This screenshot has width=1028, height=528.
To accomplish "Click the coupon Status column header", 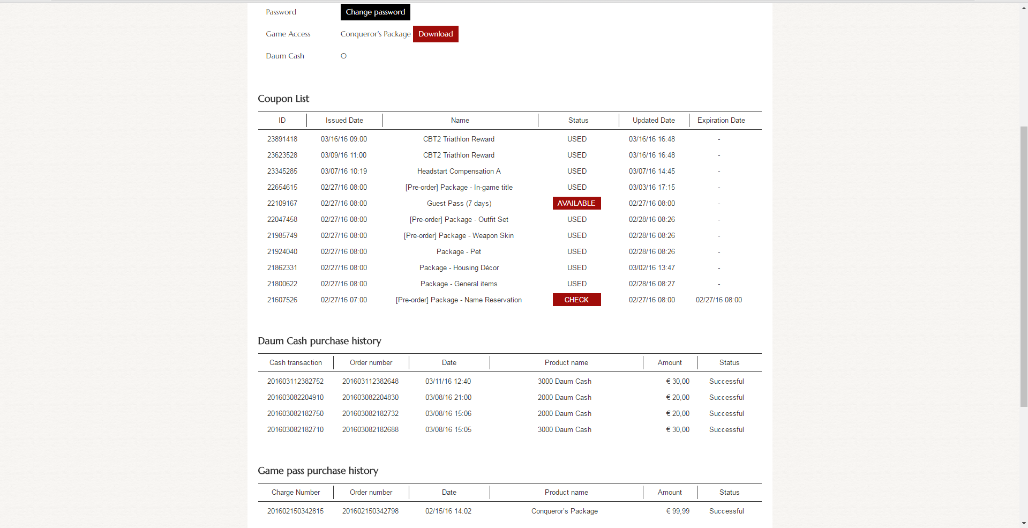I will tap(578, 120).
